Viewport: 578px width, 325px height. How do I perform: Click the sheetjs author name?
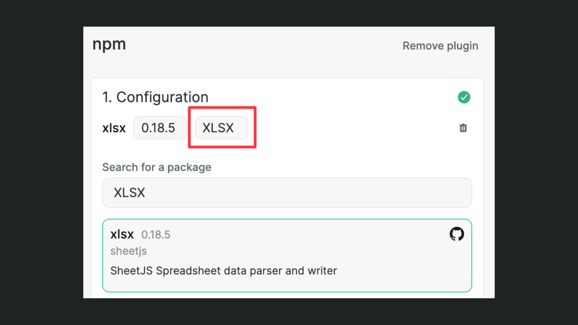tap(129, 251)
